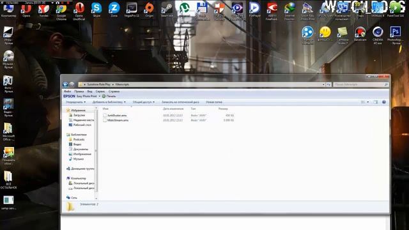Tick the checkbox next to JunkBuster.amx
This screenshot has width=409, height=230.
tap(105, 115)
